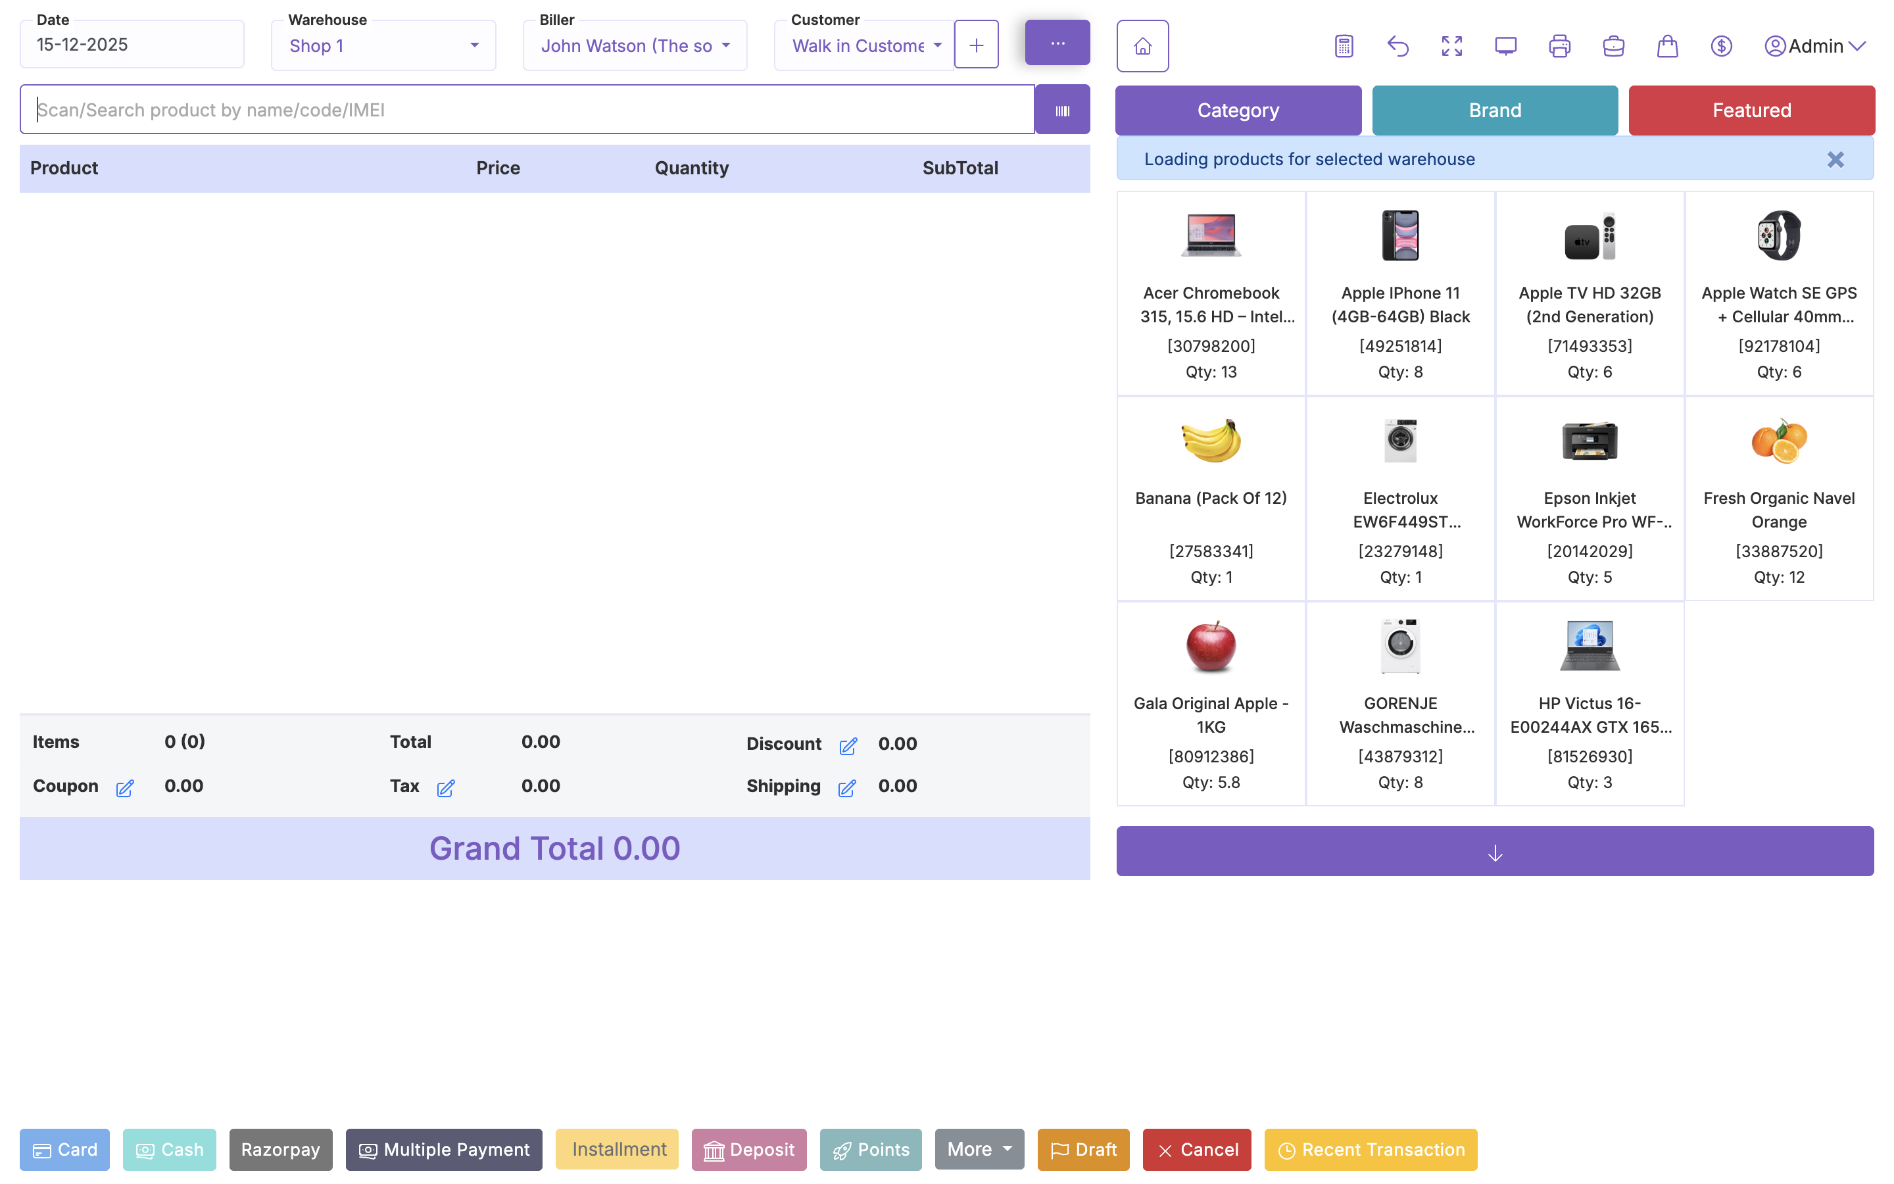The width and height of the screenshot is (1894, 1184).
Task: Dismiss the loading products notification
Action: 1835,159
